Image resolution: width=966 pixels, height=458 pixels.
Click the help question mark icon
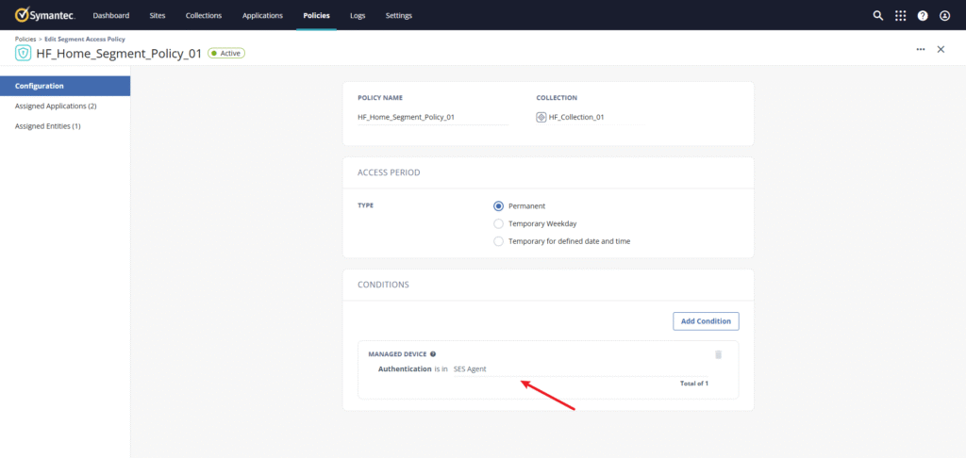(x=923, y=15)
